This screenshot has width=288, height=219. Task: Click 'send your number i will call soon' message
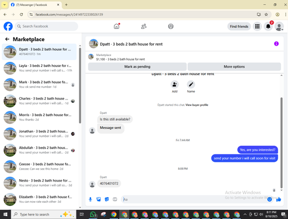pyautogui.click(x=244, y=158)
